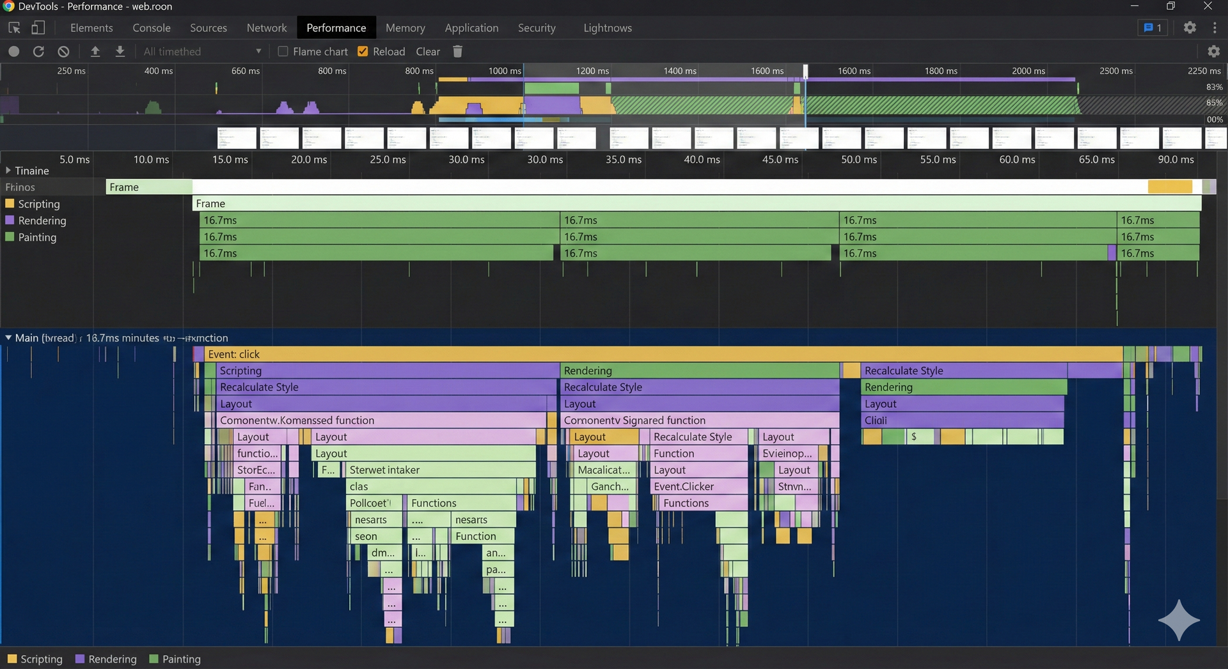Collapse the Main thread section
Screen dimensions: 1228x669
pos(8,338)
